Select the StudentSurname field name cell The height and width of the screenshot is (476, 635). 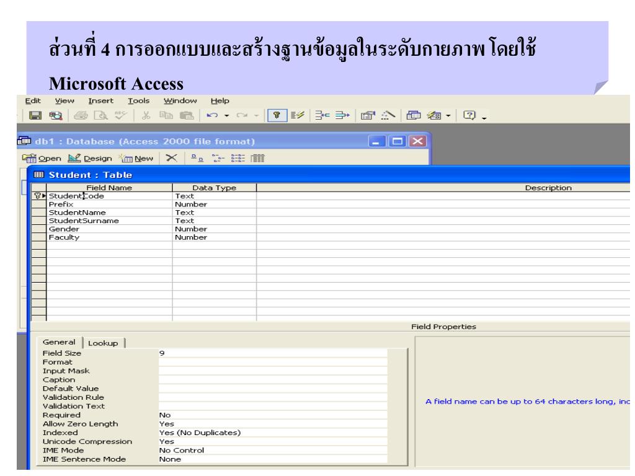(109, 221)
